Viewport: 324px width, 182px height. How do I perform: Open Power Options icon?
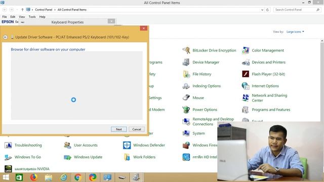pos(186,110)
